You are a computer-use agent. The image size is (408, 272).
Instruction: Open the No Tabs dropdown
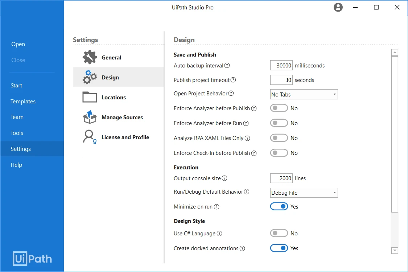click(x=304, y=94)
